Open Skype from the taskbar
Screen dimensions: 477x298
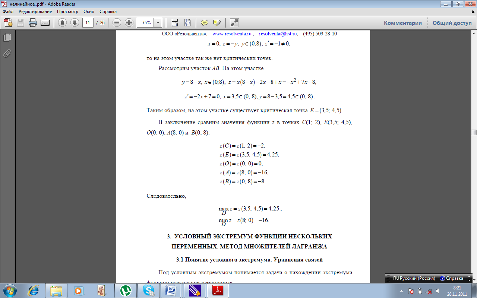click(148, 290)
